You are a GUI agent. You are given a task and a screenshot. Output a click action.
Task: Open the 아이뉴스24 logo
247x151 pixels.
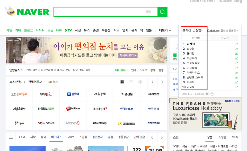coord(127,109)
